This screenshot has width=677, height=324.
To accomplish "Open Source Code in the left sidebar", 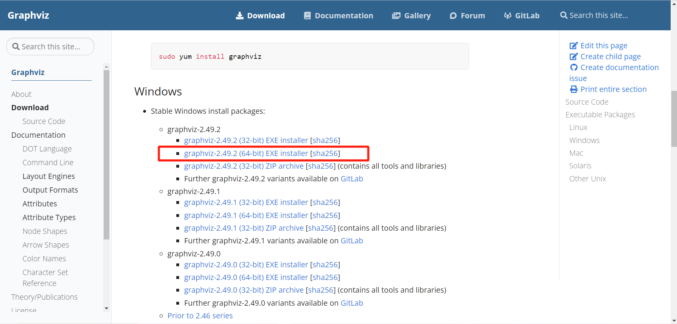I will (44, 121).
